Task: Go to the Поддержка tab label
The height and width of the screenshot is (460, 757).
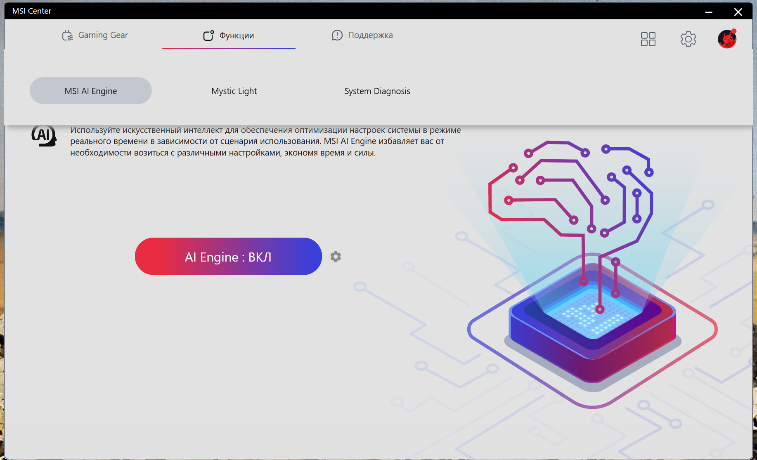Action: [370, 35]
